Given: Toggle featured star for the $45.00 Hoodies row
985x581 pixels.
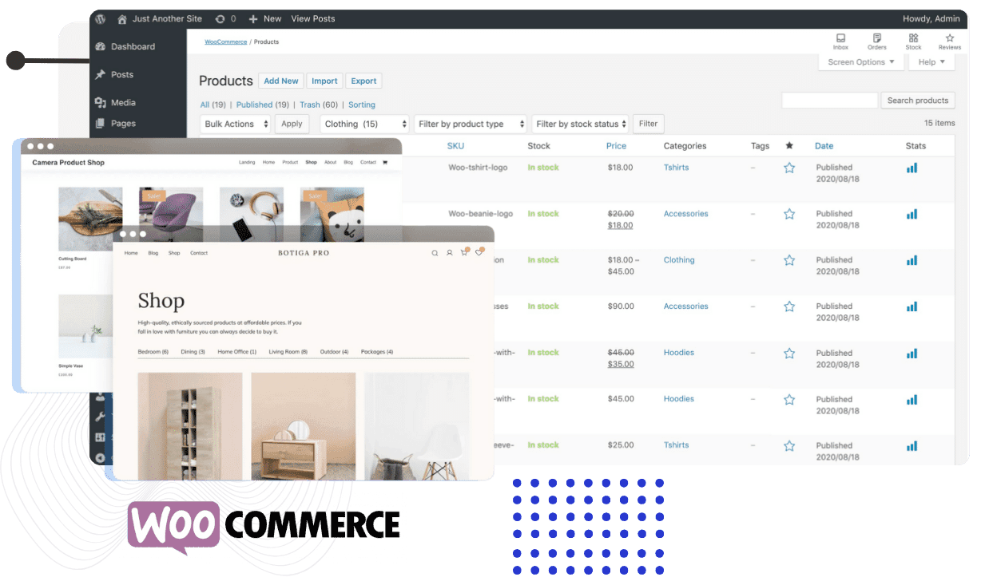Looking at the screenshot, I should (789, 399).
